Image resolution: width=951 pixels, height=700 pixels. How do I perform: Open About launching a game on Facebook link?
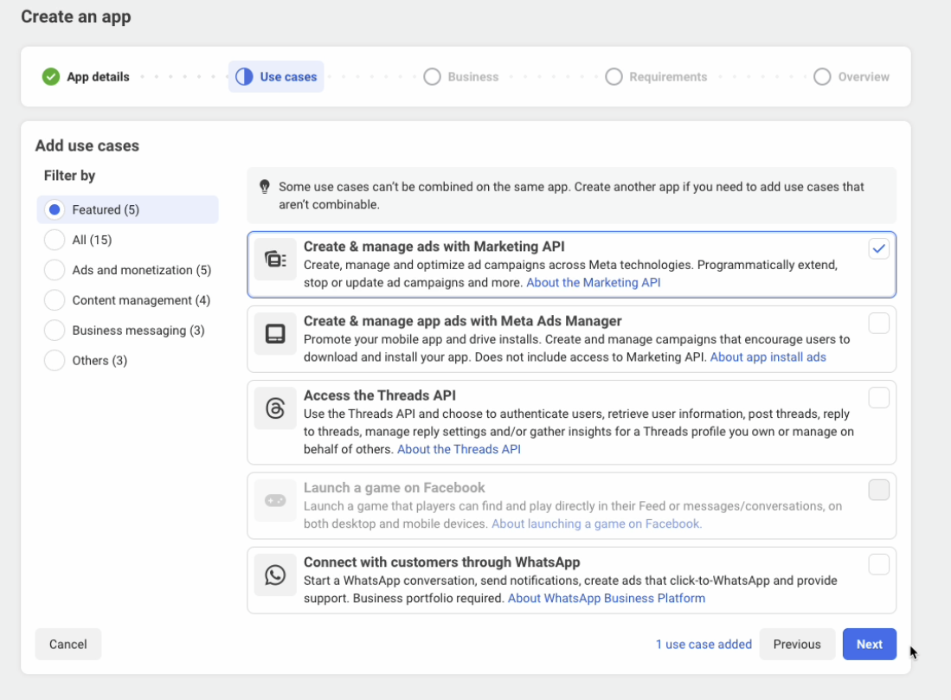[597, 524]
